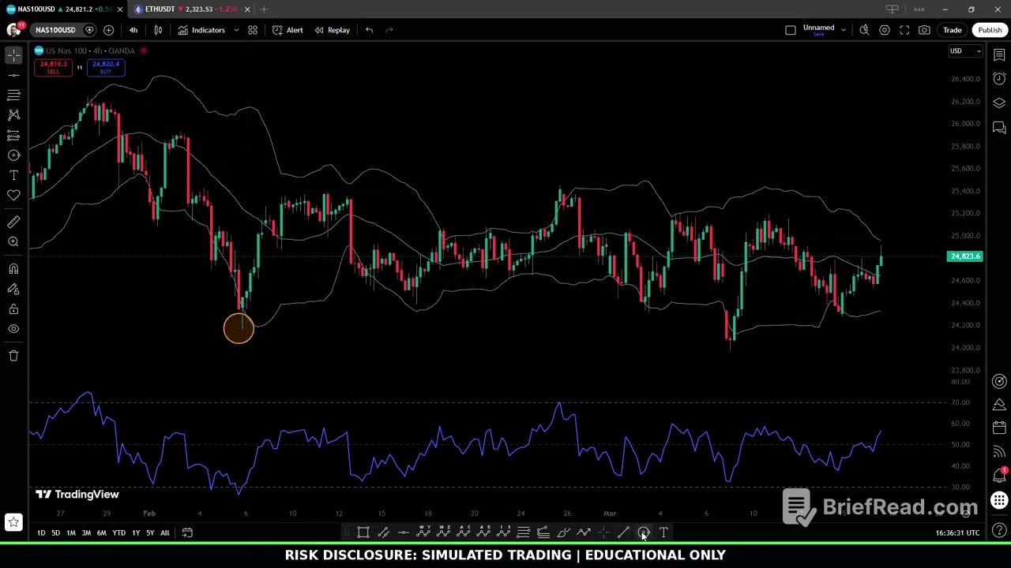Open the symbol dropdown next to NAS100USD

click(89, 29)
